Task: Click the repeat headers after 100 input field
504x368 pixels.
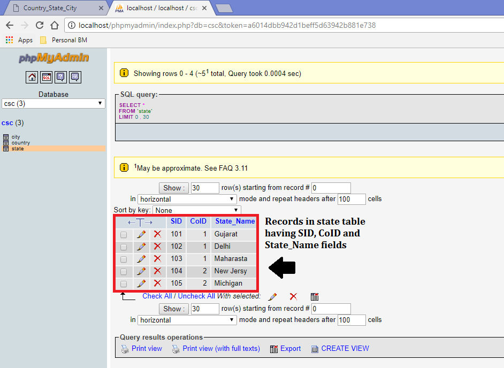Action: pos(352,199)
